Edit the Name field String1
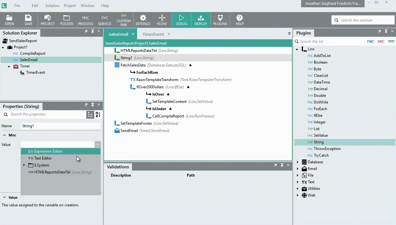This screenshot has width=396, height=225. coord(60,126)
